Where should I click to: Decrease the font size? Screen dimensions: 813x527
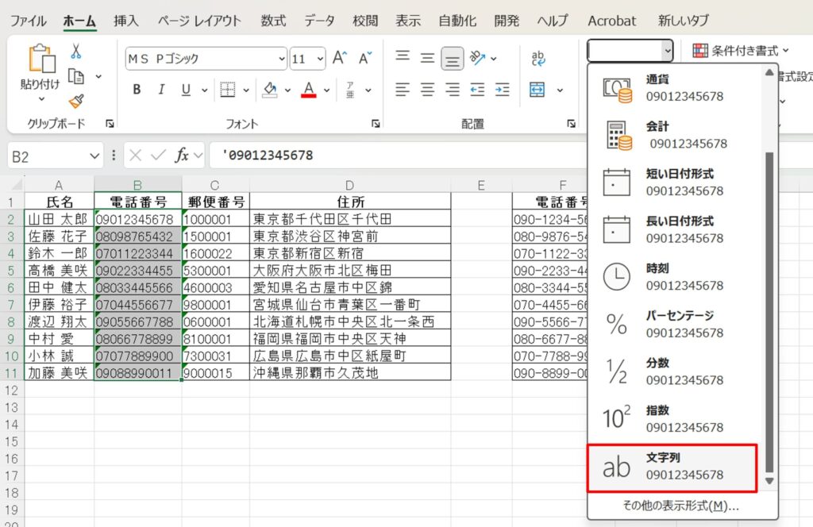(365, 58)
